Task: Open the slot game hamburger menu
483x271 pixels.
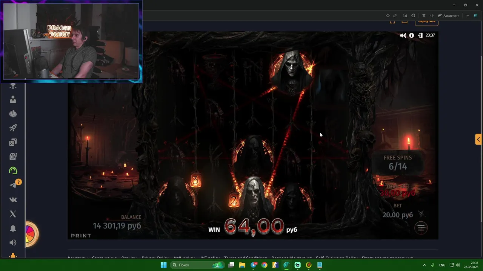Action: coord(421,228)
